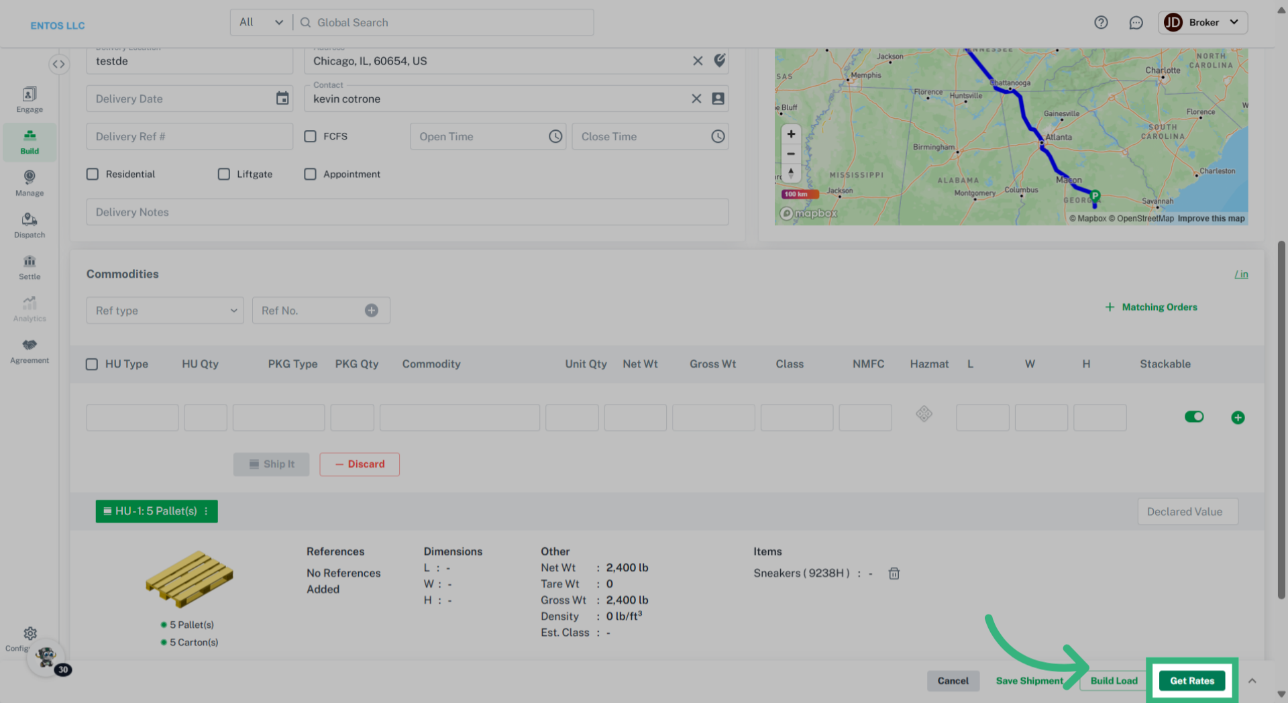Clear the Chicago address field
The width and height of the screenshot is (1288, 703).
coord(698,61)
